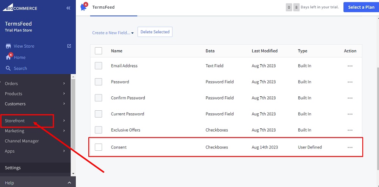Click the Confirm Password field name
Screen dimensions: 379x187
pyautogui.click(x=128, y=98)
